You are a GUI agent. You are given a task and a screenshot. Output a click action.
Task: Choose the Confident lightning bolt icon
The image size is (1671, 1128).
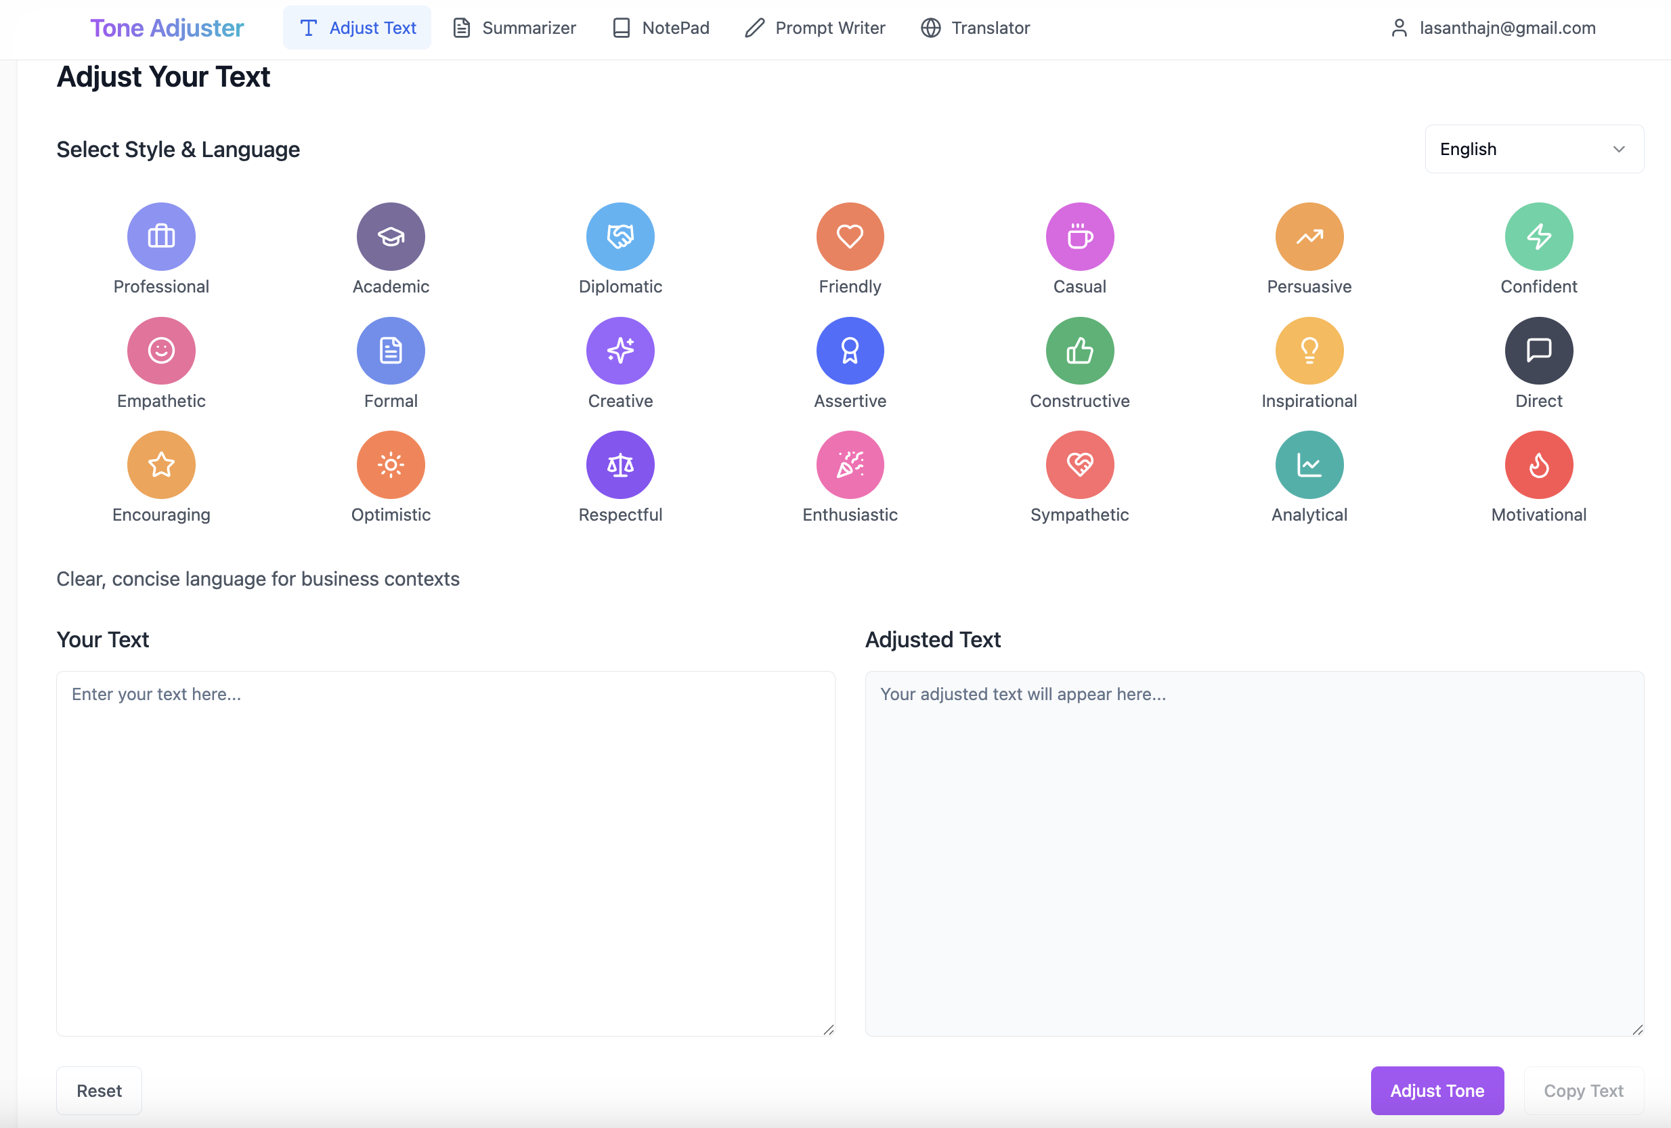1539,236
